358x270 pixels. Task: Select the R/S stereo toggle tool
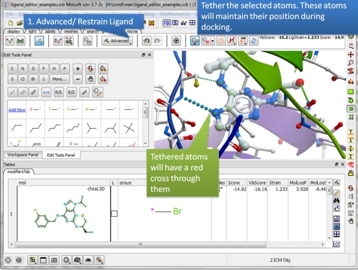(x=59, y=92)
